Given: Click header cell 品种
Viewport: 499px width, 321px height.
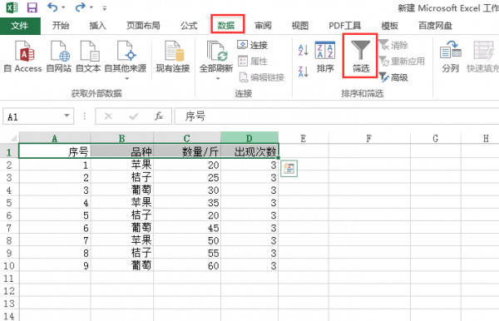Looking at the screenshot, I should 122,151.
